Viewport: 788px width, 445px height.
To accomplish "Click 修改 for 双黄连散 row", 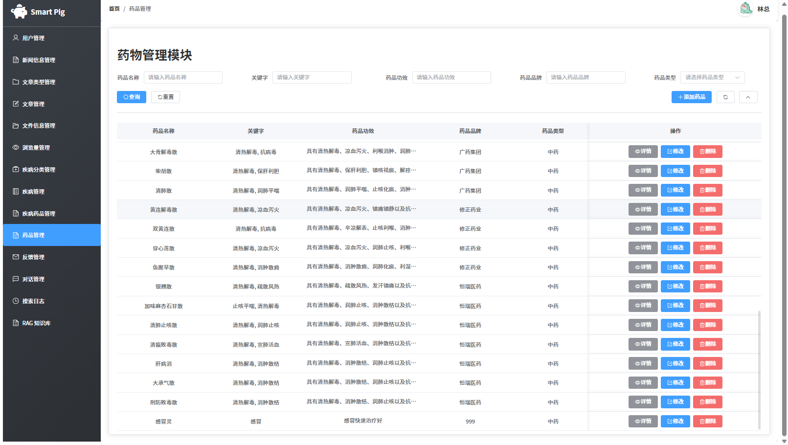I will coord(675,228).
